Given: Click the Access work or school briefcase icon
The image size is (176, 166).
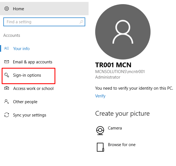Looking at the screenshot, I should pos(7,89).
